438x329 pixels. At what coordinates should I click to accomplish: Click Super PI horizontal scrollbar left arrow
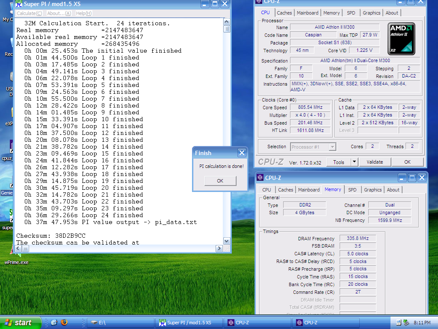point(18,248)
